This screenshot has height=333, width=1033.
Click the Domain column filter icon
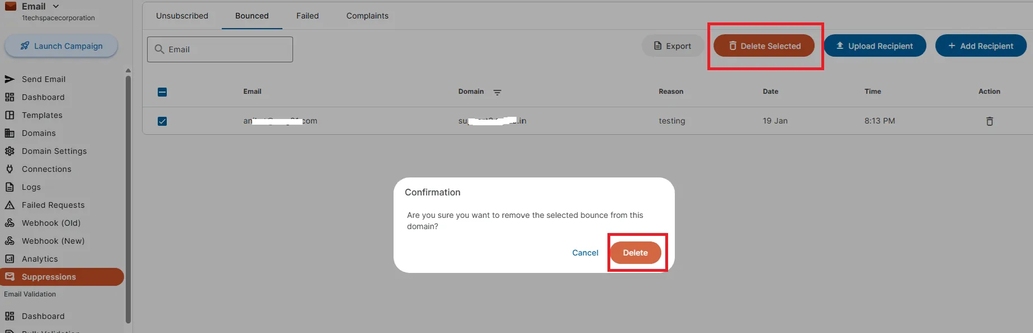click(497, 92)
